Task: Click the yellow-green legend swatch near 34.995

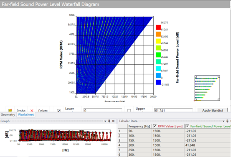Action: [x=158, y=48]
